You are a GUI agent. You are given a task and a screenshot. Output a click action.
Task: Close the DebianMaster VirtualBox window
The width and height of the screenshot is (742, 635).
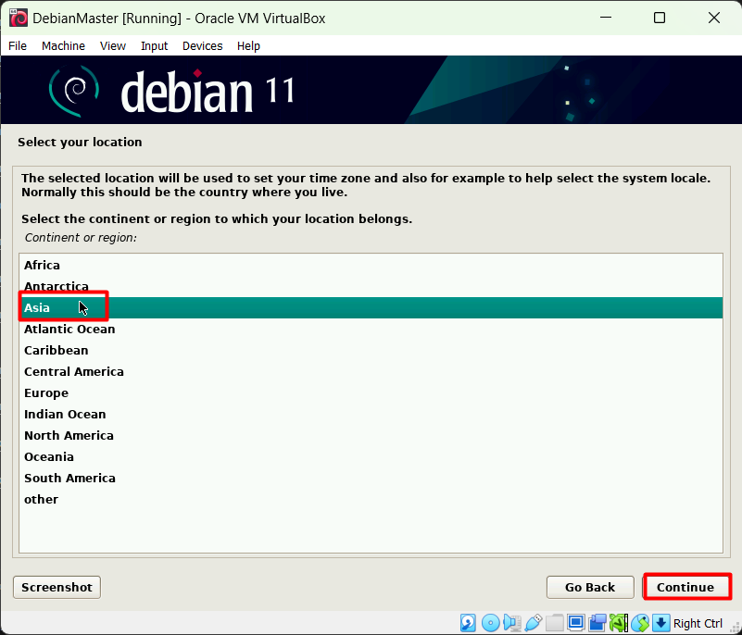tap(713, 18)
